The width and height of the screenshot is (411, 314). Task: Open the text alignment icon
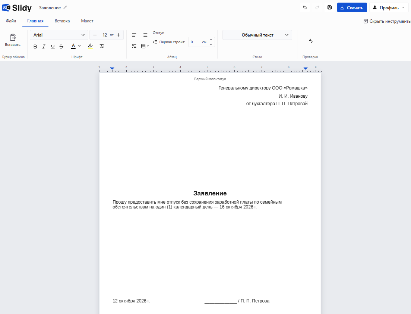tap(134, 35)
